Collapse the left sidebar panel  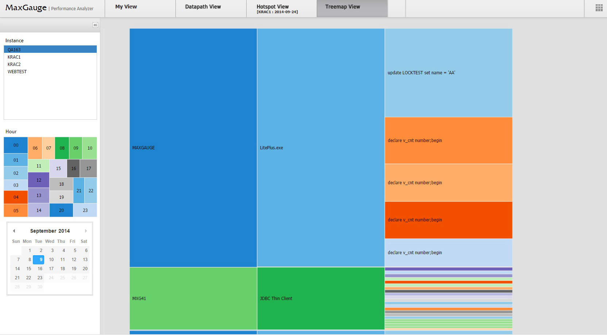pyautogui.click(x=95, y=25)
